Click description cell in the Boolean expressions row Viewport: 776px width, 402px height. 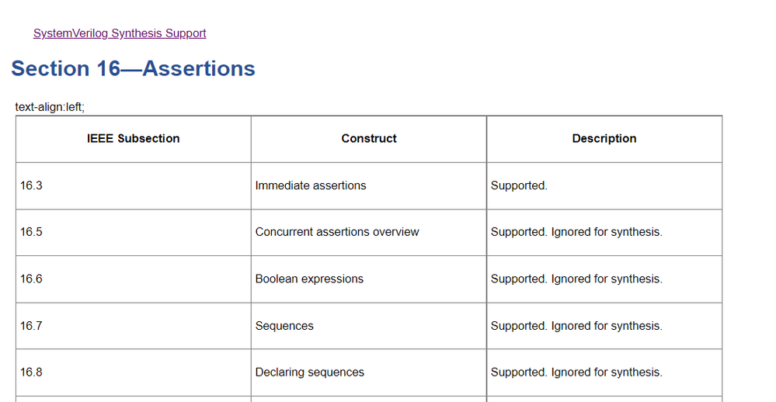pyautogui.click(x=576, y=279)
